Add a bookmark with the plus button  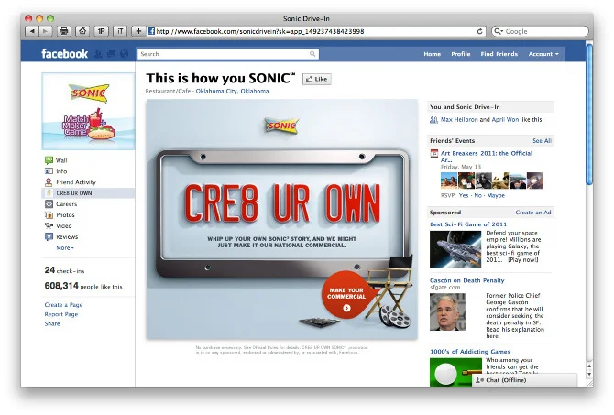(x=138, y=31)
